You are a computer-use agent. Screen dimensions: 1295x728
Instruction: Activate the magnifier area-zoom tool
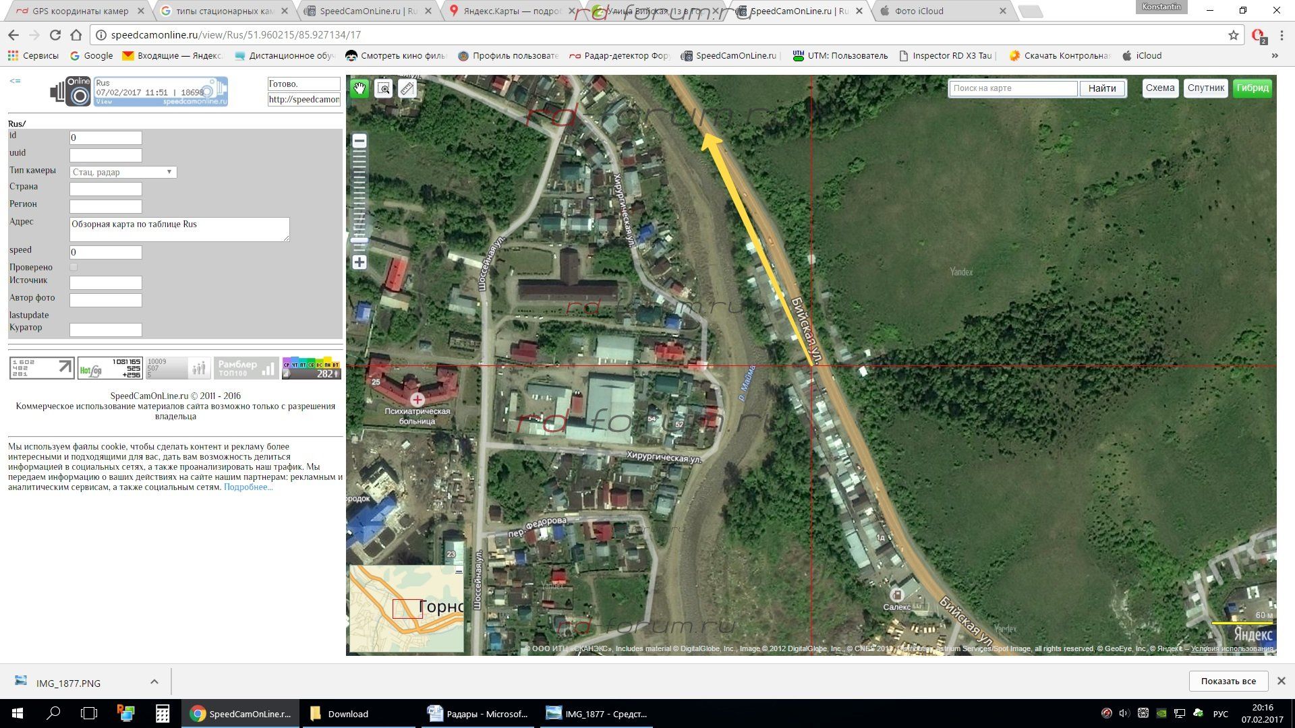pos(383,88)
